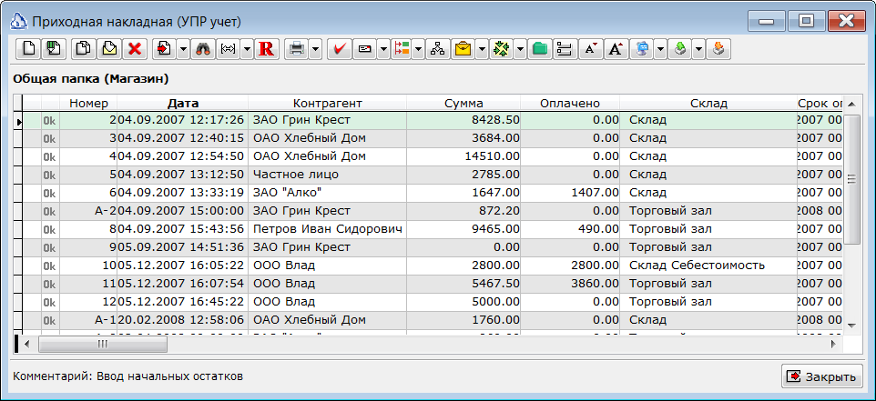Click the big red R toolbar icon

267,49
